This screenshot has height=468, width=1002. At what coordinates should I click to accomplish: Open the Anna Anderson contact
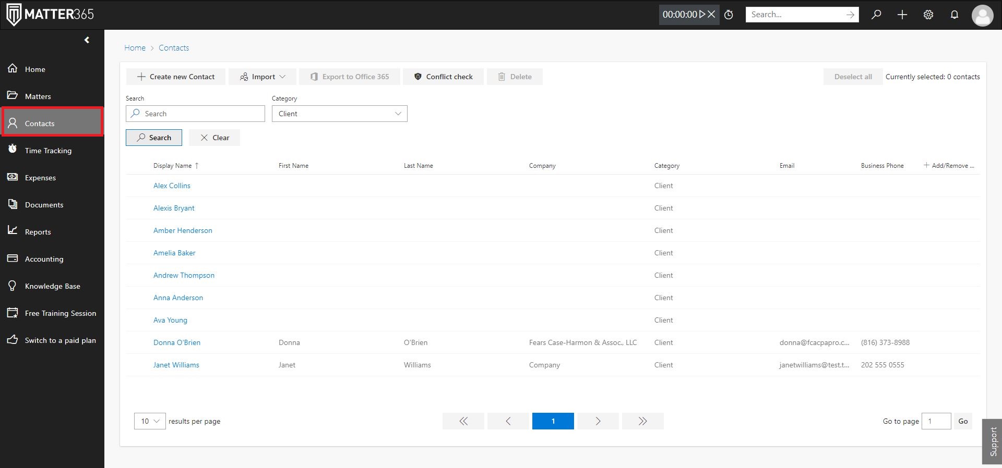[178, 298]
